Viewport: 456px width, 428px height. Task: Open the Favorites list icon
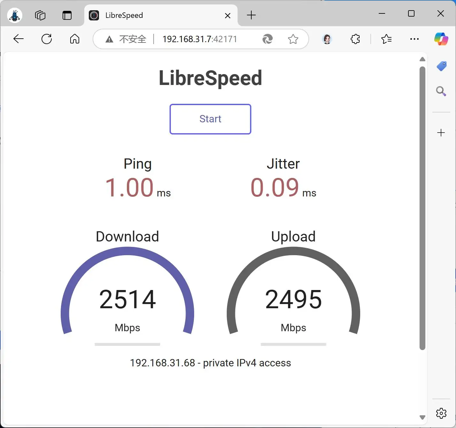click(x=386, y=39)
